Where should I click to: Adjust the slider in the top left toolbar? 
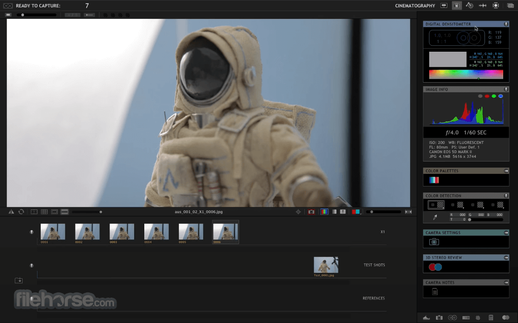tap(37, 15)
